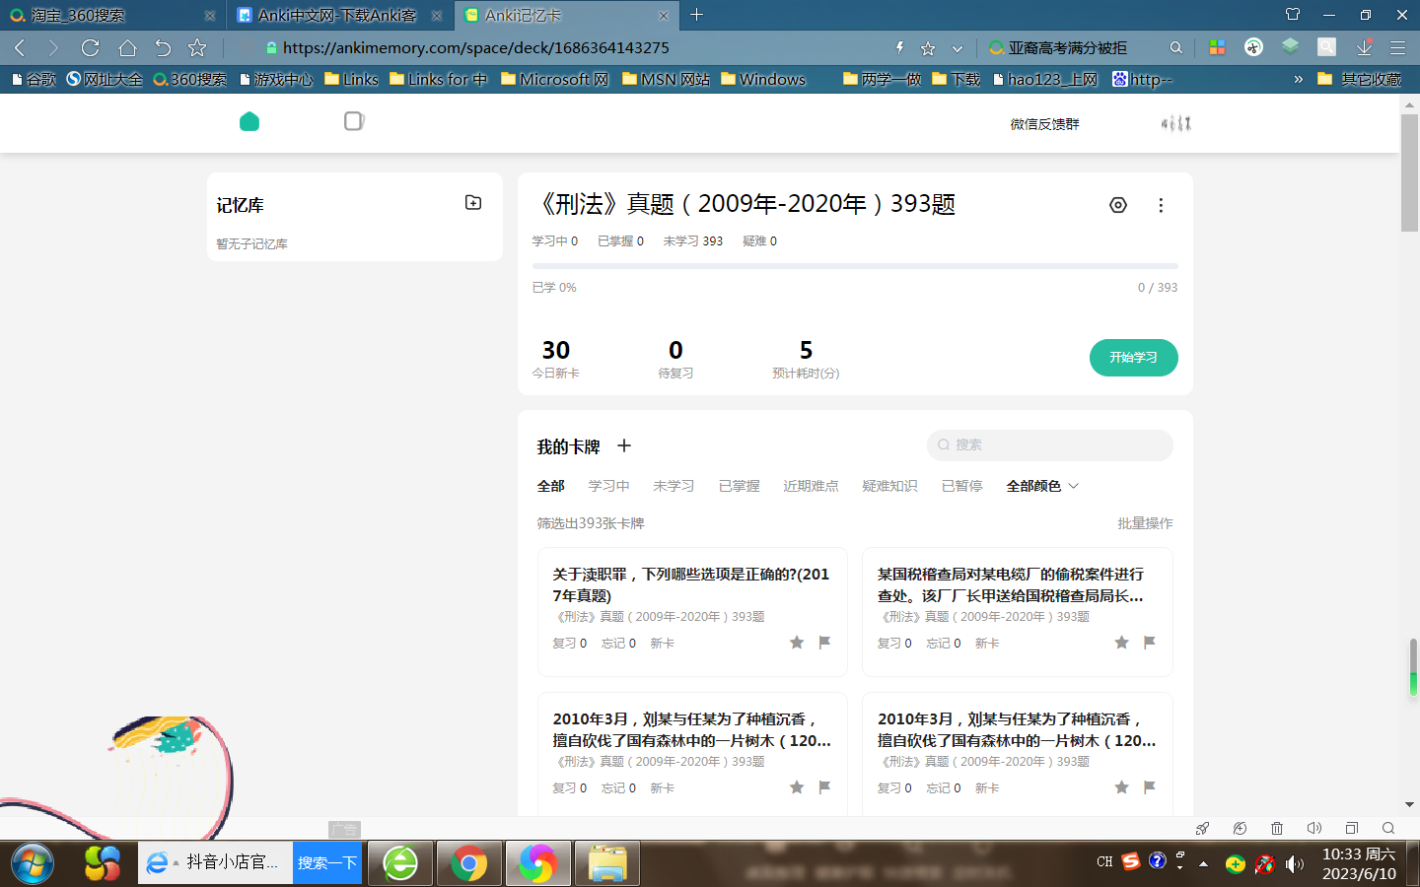Screen dimensions: 1420x887
Task: Open the file explorer taskbar icon
Action: coord(607,863)
